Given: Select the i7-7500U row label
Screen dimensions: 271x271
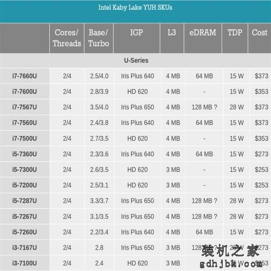Looking at the screenshot, I should 24,139.
